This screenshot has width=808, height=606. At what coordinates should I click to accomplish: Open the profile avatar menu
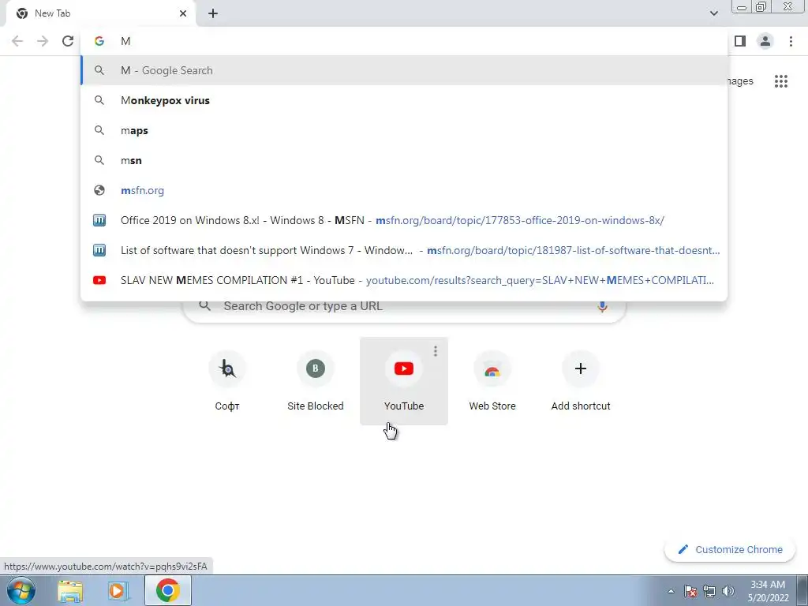coord(765,41)
